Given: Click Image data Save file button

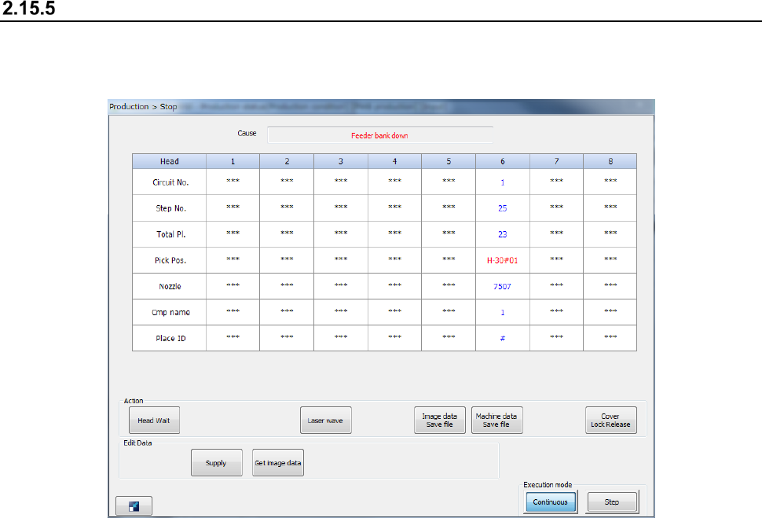Looking at the screenshot, I should click(x=440, y=421).
